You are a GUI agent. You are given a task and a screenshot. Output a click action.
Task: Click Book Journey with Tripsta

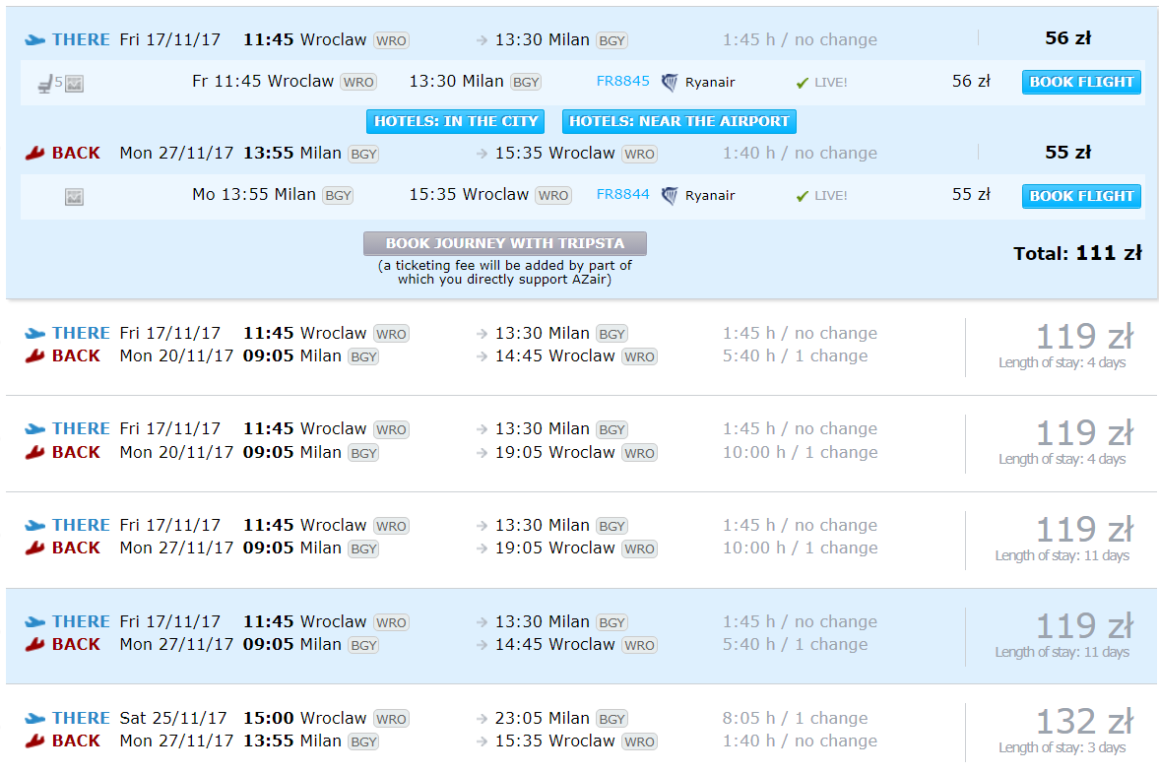[505, 243]
